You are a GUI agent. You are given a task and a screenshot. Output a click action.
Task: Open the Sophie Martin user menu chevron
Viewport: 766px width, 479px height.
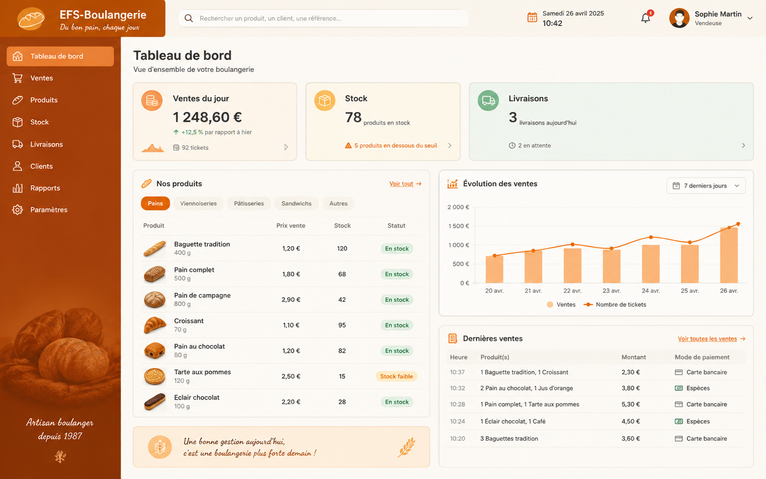pyautogui.click(x=750, y=19)
